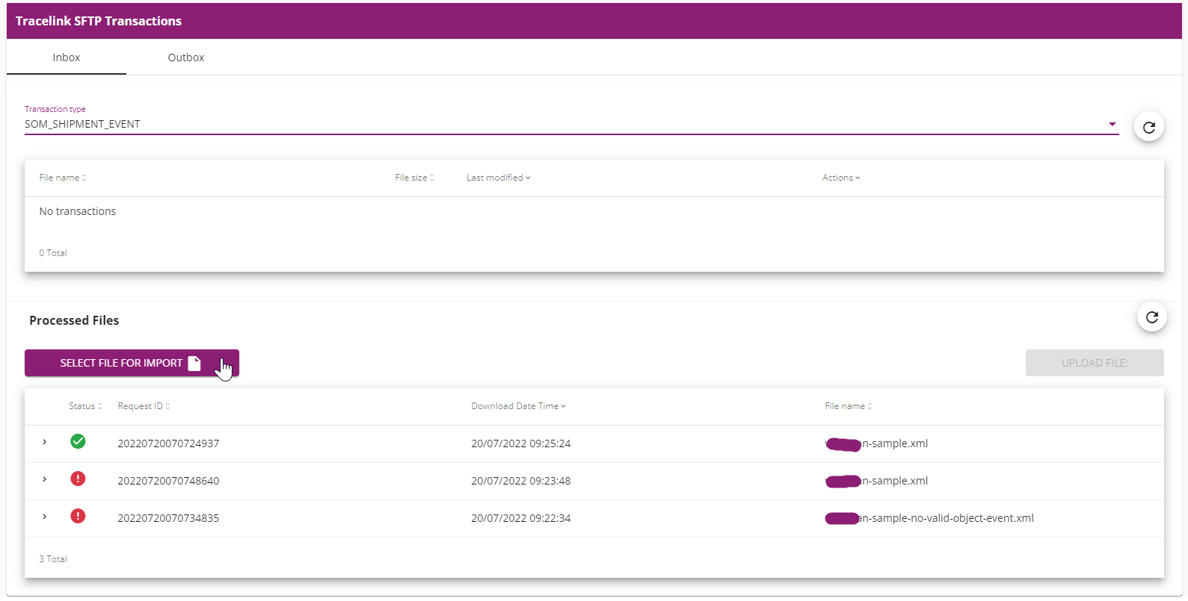This screenshot has height=601, width=1188.
Task: Click the 0 Total count
Action: pyautogui.click(x=53, y=253)
